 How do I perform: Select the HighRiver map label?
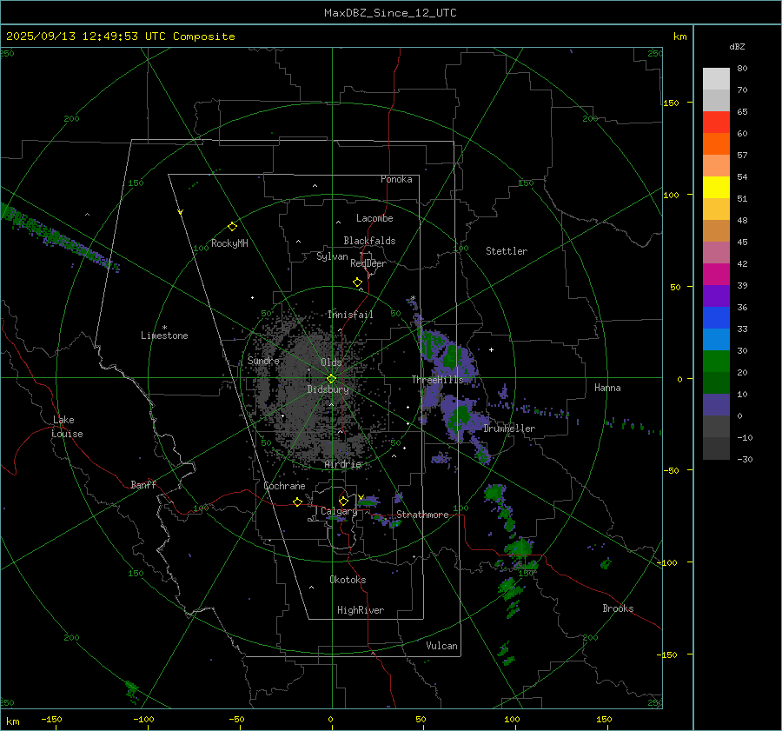(361, 610)
